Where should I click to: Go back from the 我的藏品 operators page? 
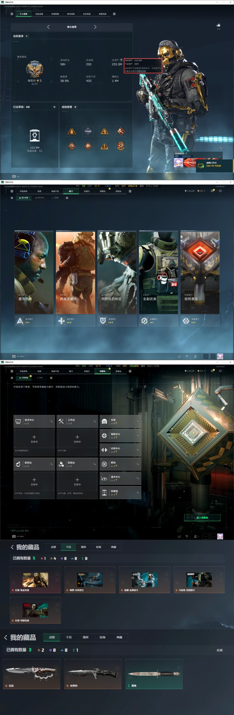coord(12,547)
